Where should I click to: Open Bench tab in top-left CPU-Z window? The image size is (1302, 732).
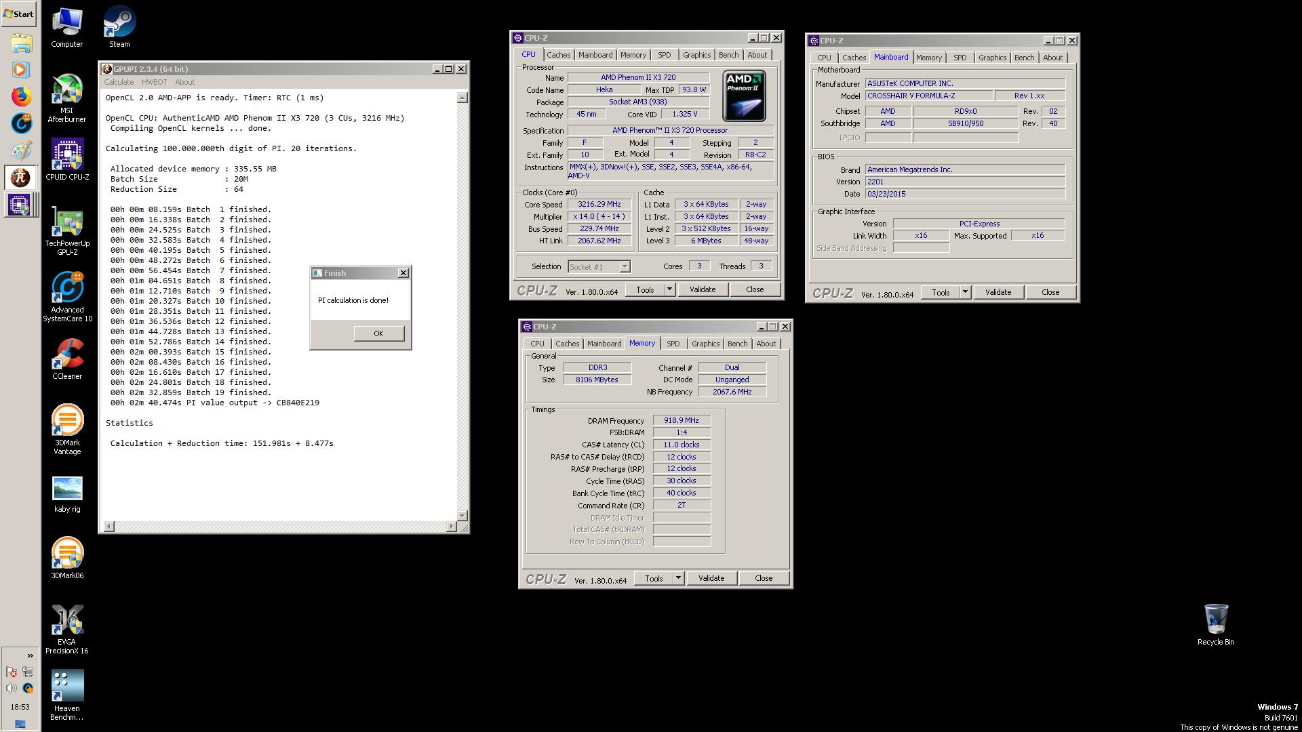728,55
